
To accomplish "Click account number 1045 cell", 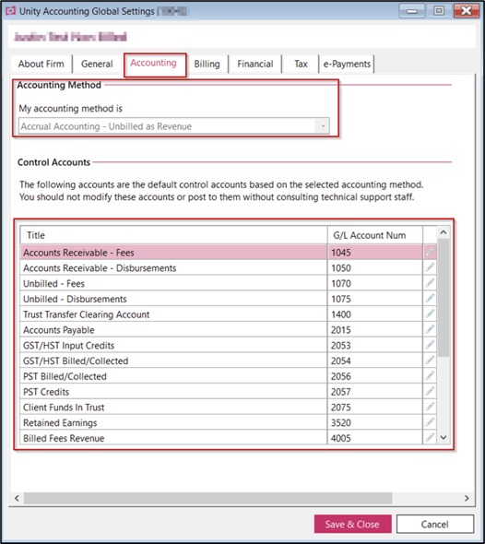I will pos(375,253).
